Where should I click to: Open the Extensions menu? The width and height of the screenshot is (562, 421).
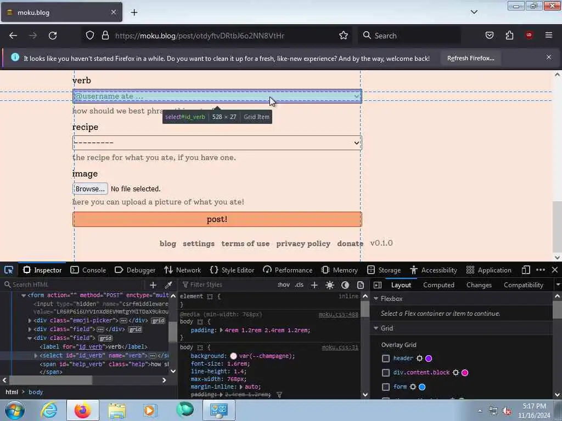[509, 36]
